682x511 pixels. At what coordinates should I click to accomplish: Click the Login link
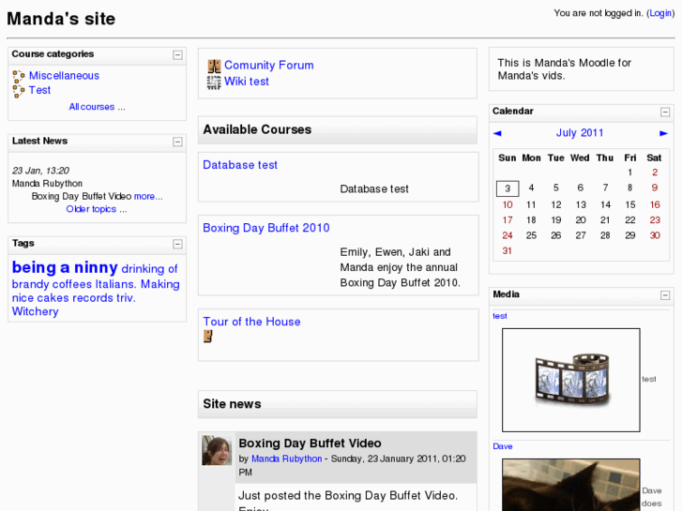[660, 13]
